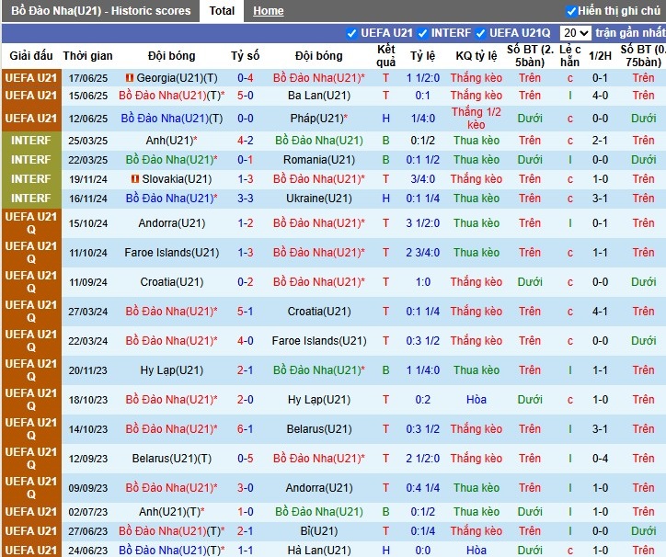Click the date 19/11/24
Screen dimensions: 666x557
point(88,179)
